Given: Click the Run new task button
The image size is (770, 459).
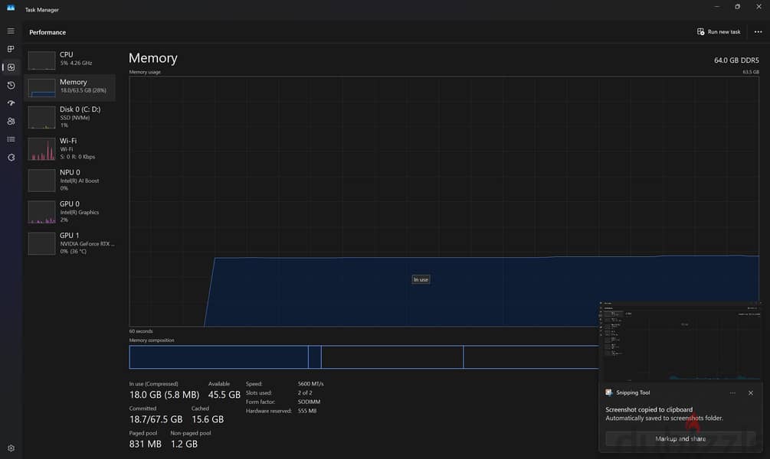Looking at the screenshot, I should (x=719, y=32).
